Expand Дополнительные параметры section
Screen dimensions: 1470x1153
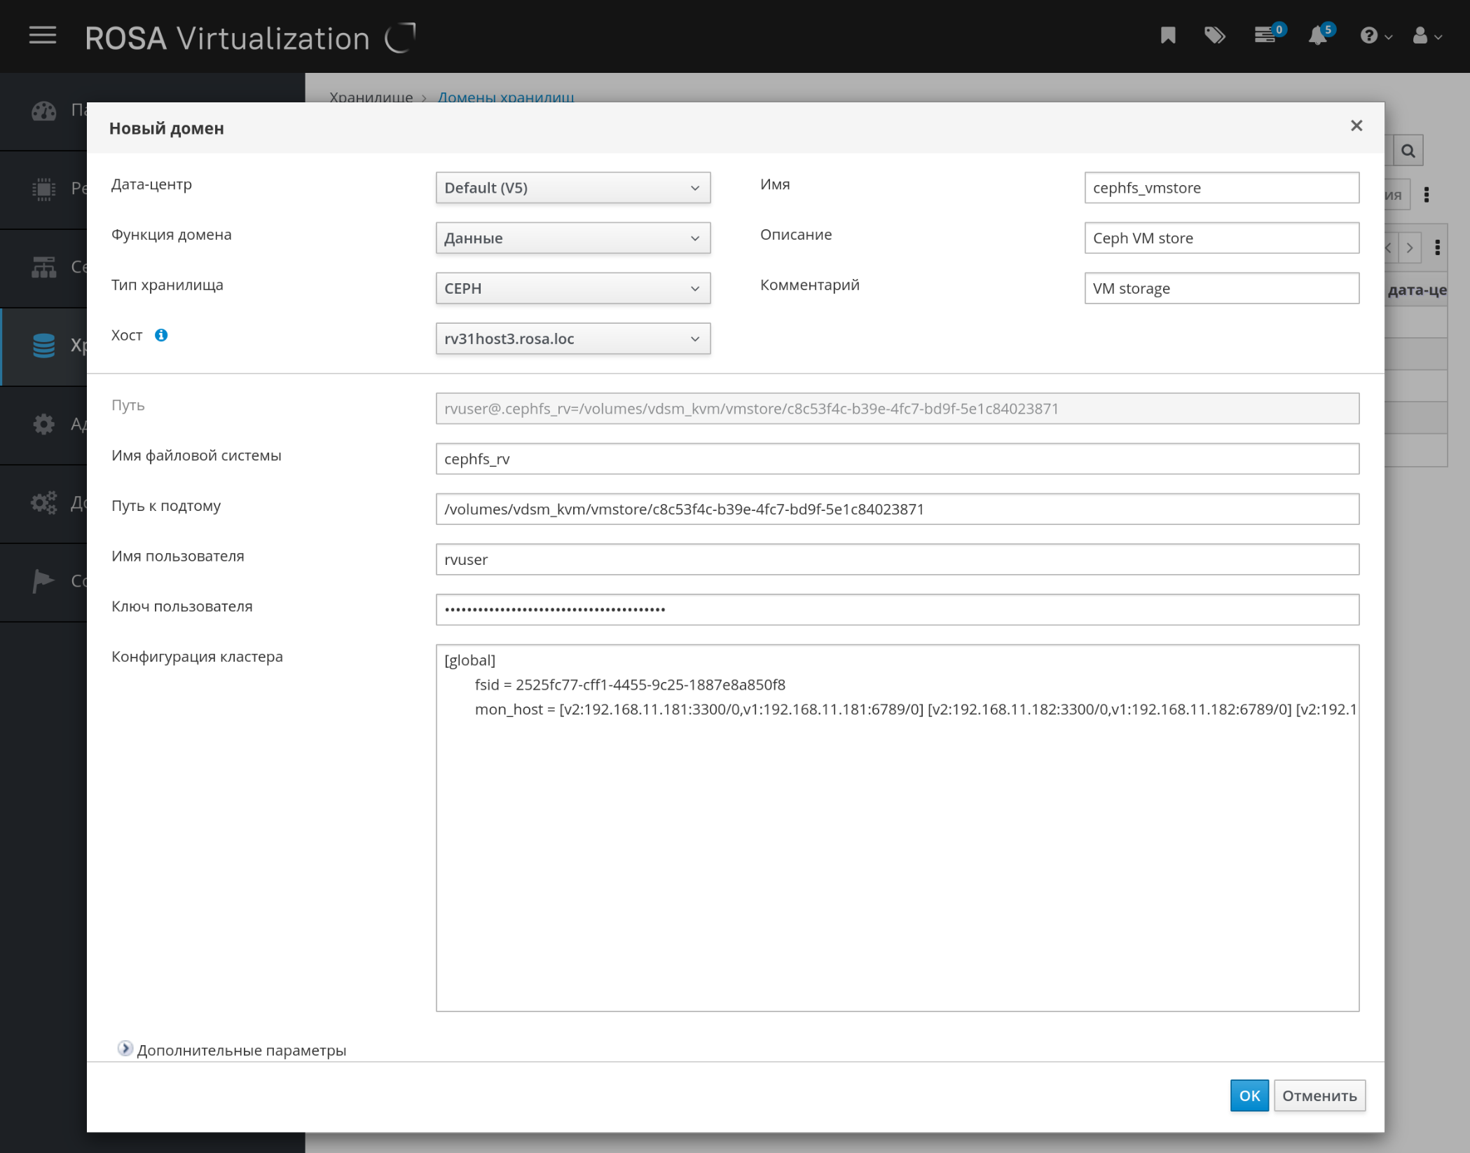tap(125, 1049)
